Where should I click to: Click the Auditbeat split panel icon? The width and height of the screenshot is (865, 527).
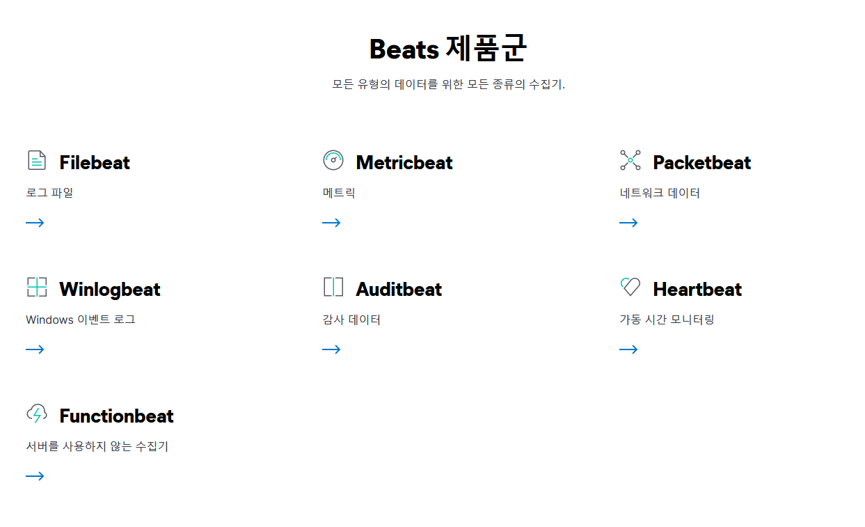tap(333, 287)
